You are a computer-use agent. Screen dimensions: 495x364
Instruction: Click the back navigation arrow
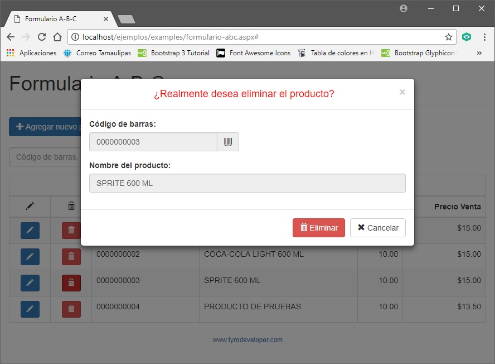pos(11,36)
